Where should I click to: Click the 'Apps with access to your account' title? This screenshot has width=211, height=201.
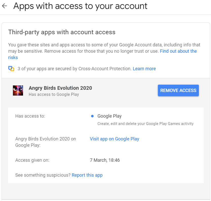click(80, 6)
